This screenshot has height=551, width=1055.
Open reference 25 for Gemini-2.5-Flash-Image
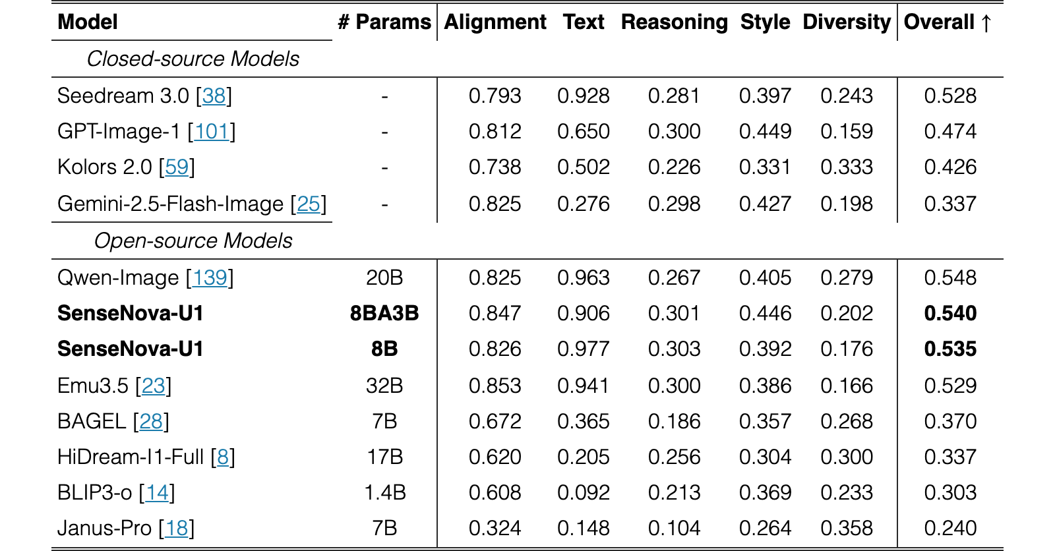coord(309,204)
